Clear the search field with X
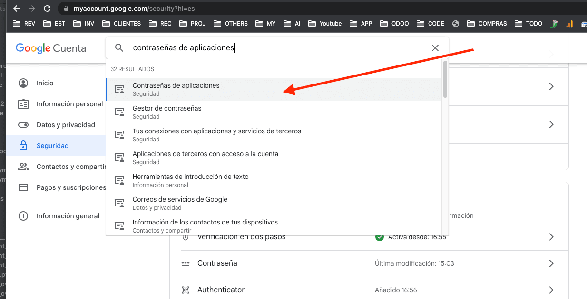This screenshot has height=299, width=587. pyautogui.click(x=435, y=48)
